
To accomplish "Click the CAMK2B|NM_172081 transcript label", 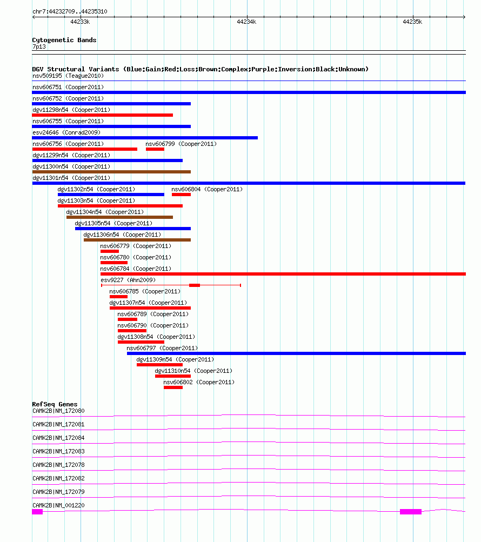I will 58,425.
